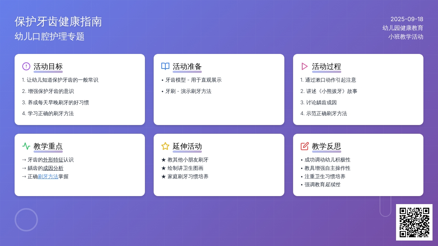Click the alert circle icon beside 活动目标
This screenshot has width=438, height=246.
click(x=26, y=66)
